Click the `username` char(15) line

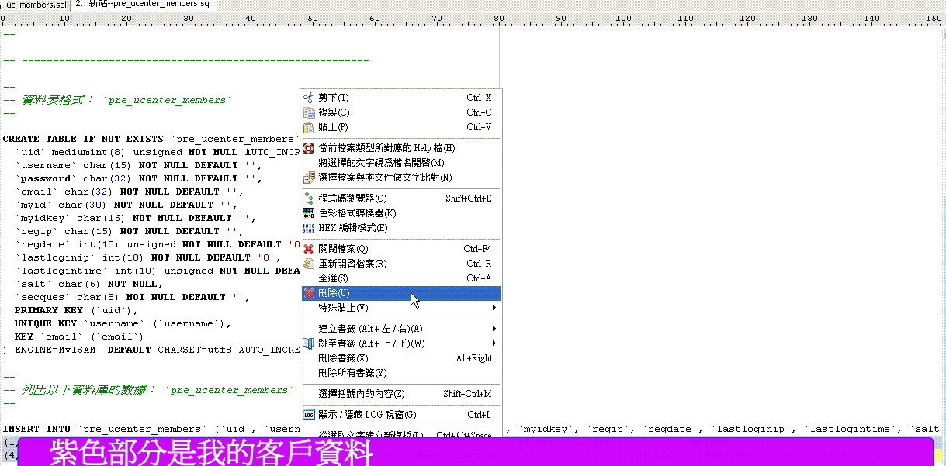click(x=140, y=165)
